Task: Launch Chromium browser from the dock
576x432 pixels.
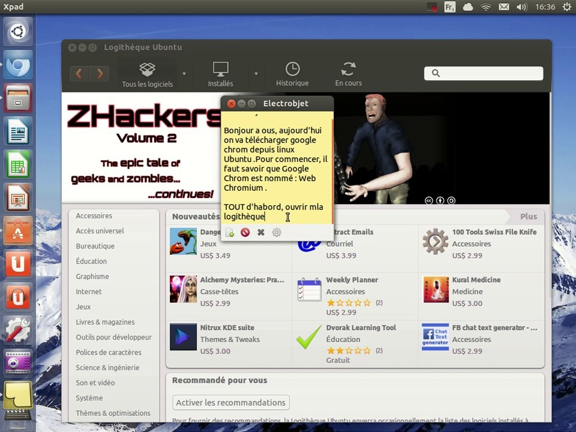Action: [x=17, y=65]
